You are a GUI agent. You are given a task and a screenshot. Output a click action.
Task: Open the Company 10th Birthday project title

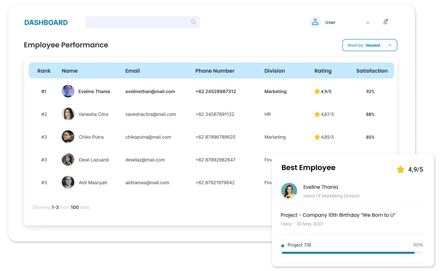pyautogui.click(x=338, y=215)
